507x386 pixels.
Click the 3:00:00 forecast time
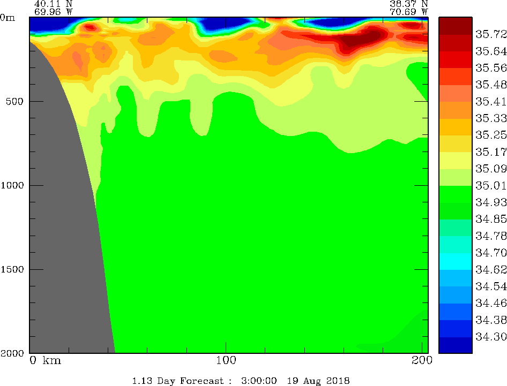[x=259, y=381]
